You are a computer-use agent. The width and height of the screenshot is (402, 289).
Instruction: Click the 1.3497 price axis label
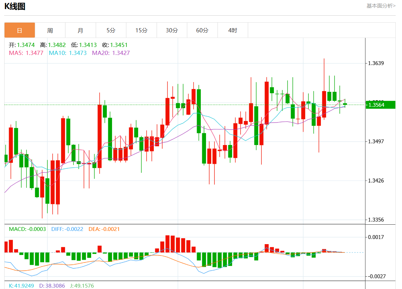tap(376, 142)
